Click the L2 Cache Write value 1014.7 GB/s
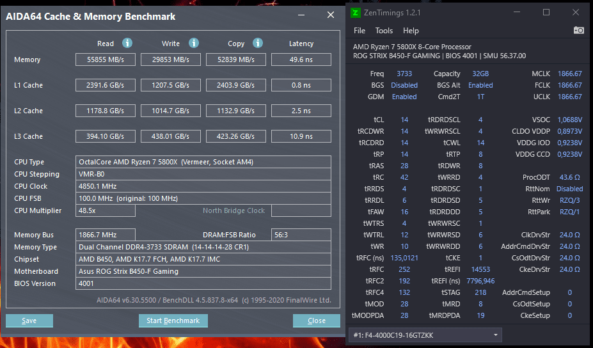Image resolution: width=593 pixels, height=348 pixels. [171, 111]
